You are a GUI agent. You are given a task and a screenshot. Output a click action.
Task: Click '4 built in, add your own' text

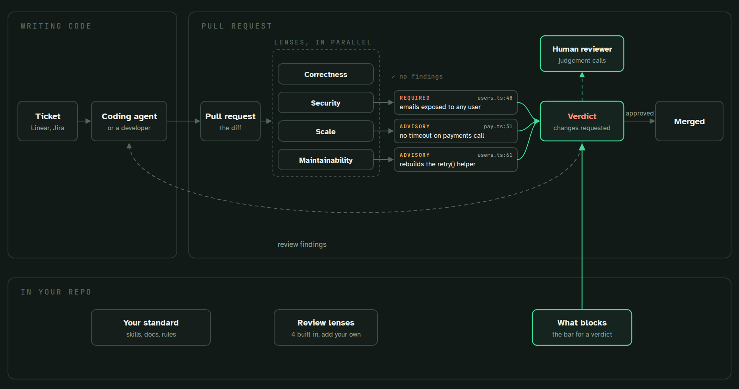[326, 334]
